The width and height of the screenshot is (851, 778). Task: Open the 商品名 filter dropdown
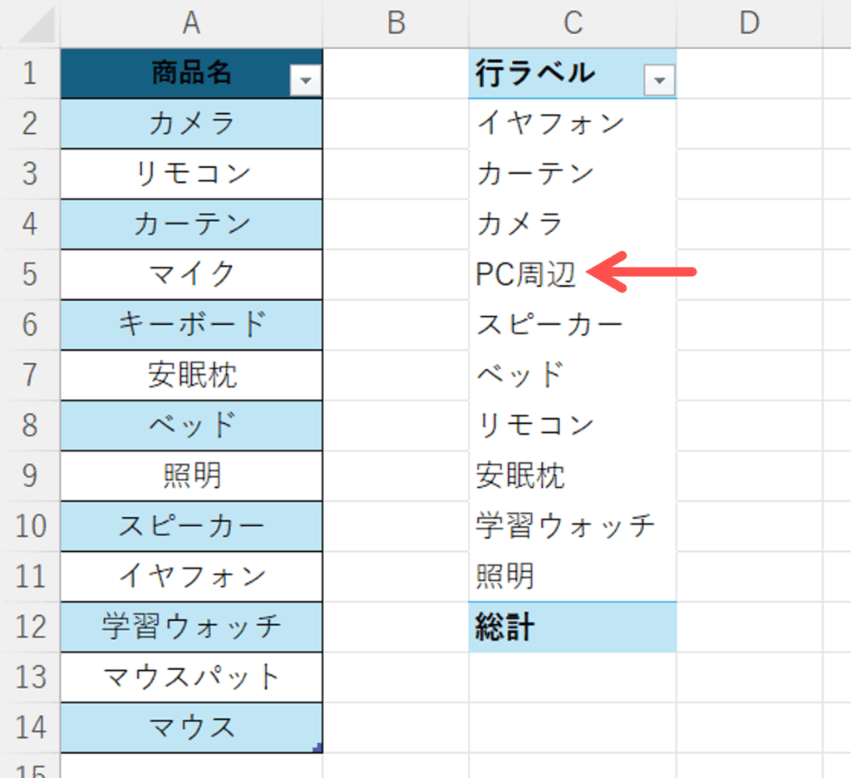[306, 81]
